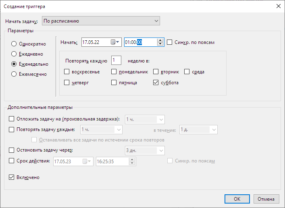Screen dimensions: 285x208
Task: Decrease start time with down spinner arrow
Action: [x=160, y=44]
